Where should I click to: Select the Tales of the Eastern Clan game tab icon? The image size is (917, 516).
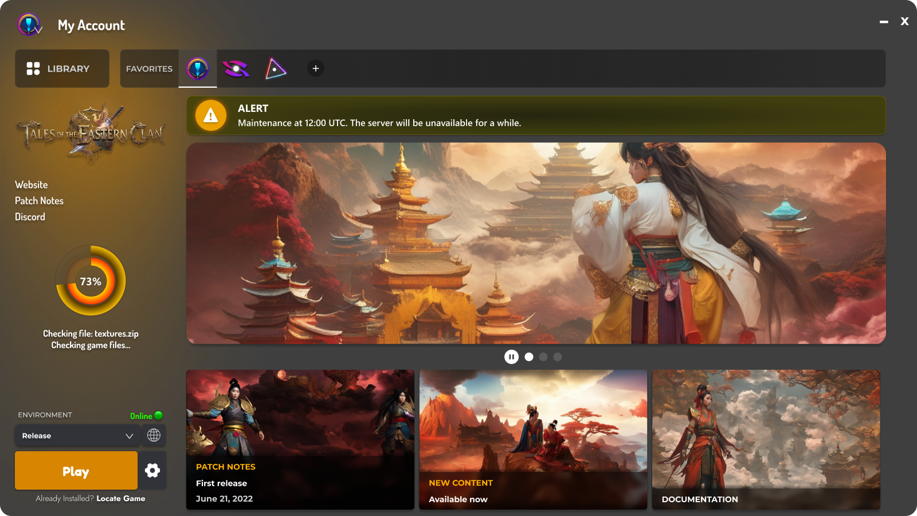198,68
